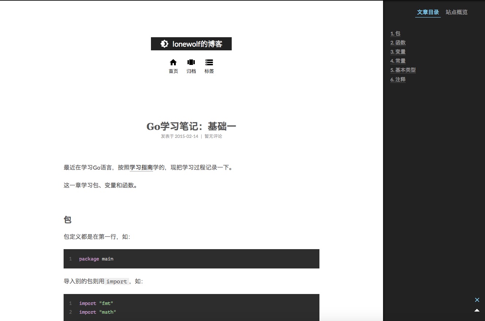Click the home icon in the navigation

173,62
